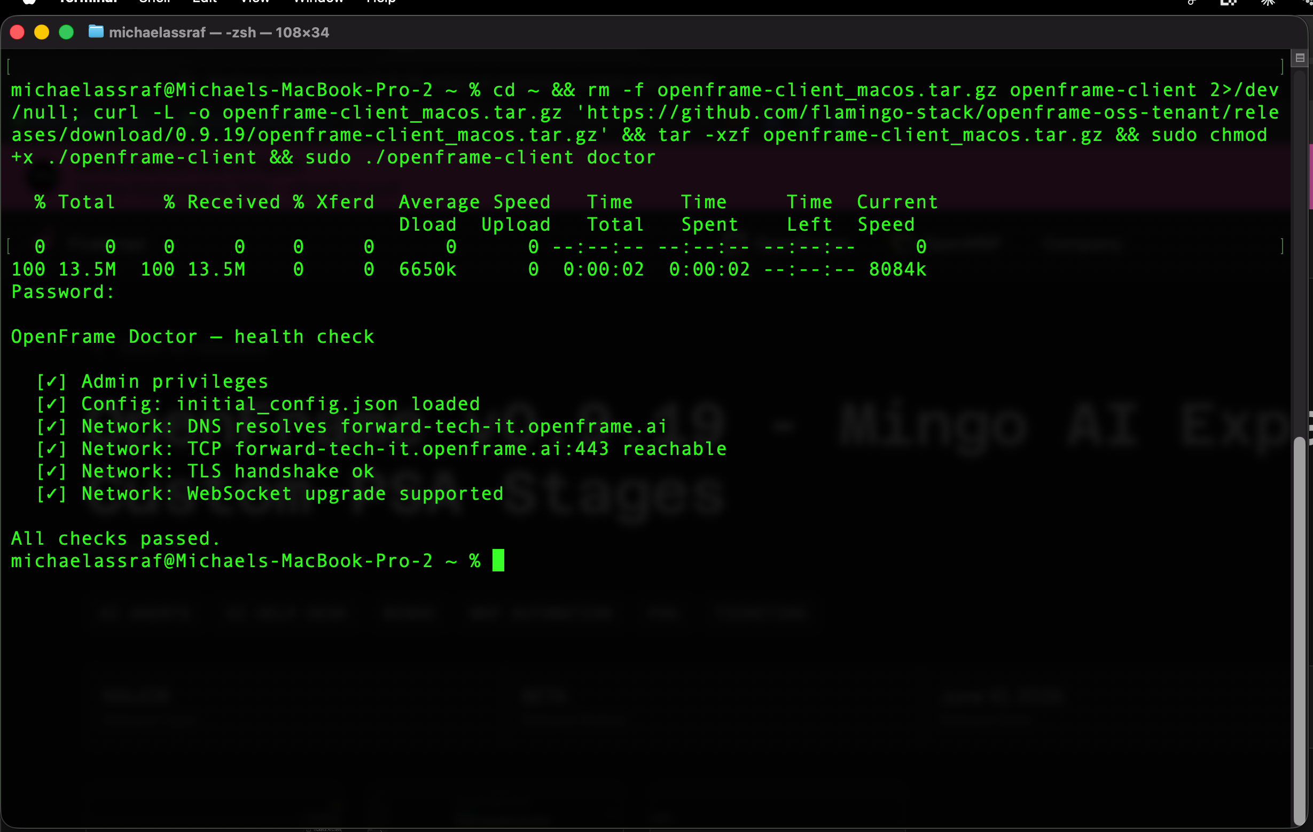This screenshot has width=1313, height=832.
Task: Click the split pane icon above the scrollbar
Action: [1300, 58]
